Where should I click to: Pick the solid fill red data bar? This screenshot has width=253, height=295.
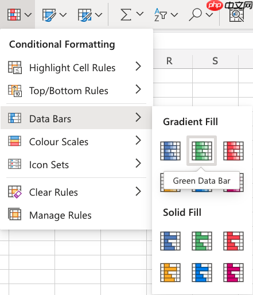point(233,241)
